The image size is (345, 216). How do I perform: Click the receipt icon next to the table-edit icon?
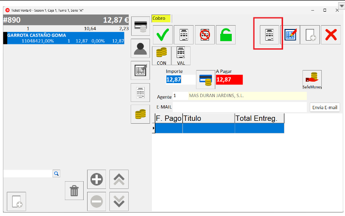270,35
